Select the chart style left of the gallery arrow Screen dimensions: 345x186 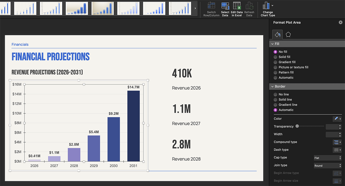[180, 8]
